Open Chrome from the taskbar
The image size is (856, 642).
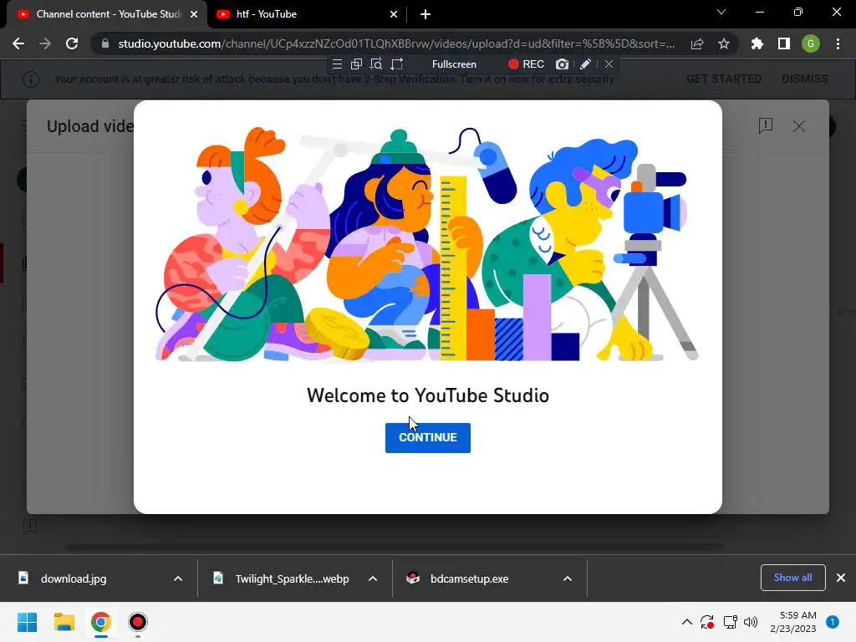point(101,622)
